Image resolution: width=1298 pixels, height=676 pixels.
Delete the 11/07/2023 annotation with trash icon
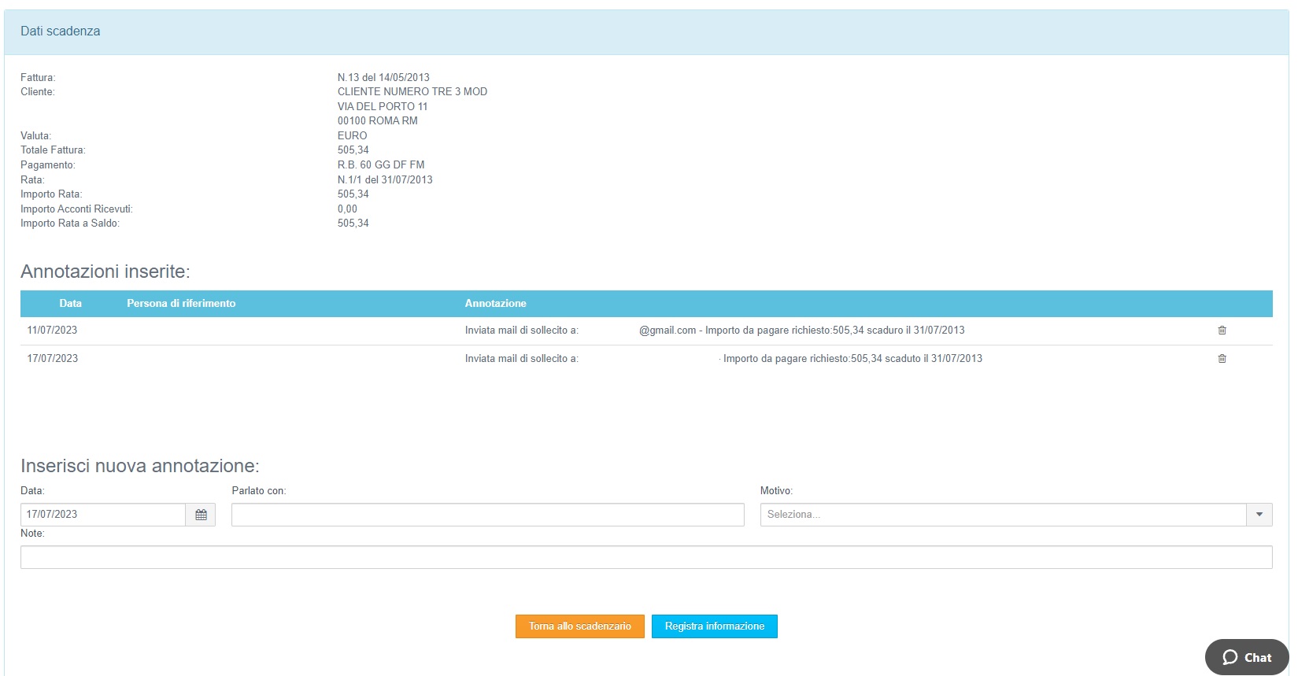pyautogui.click(x=1222, y=331)
